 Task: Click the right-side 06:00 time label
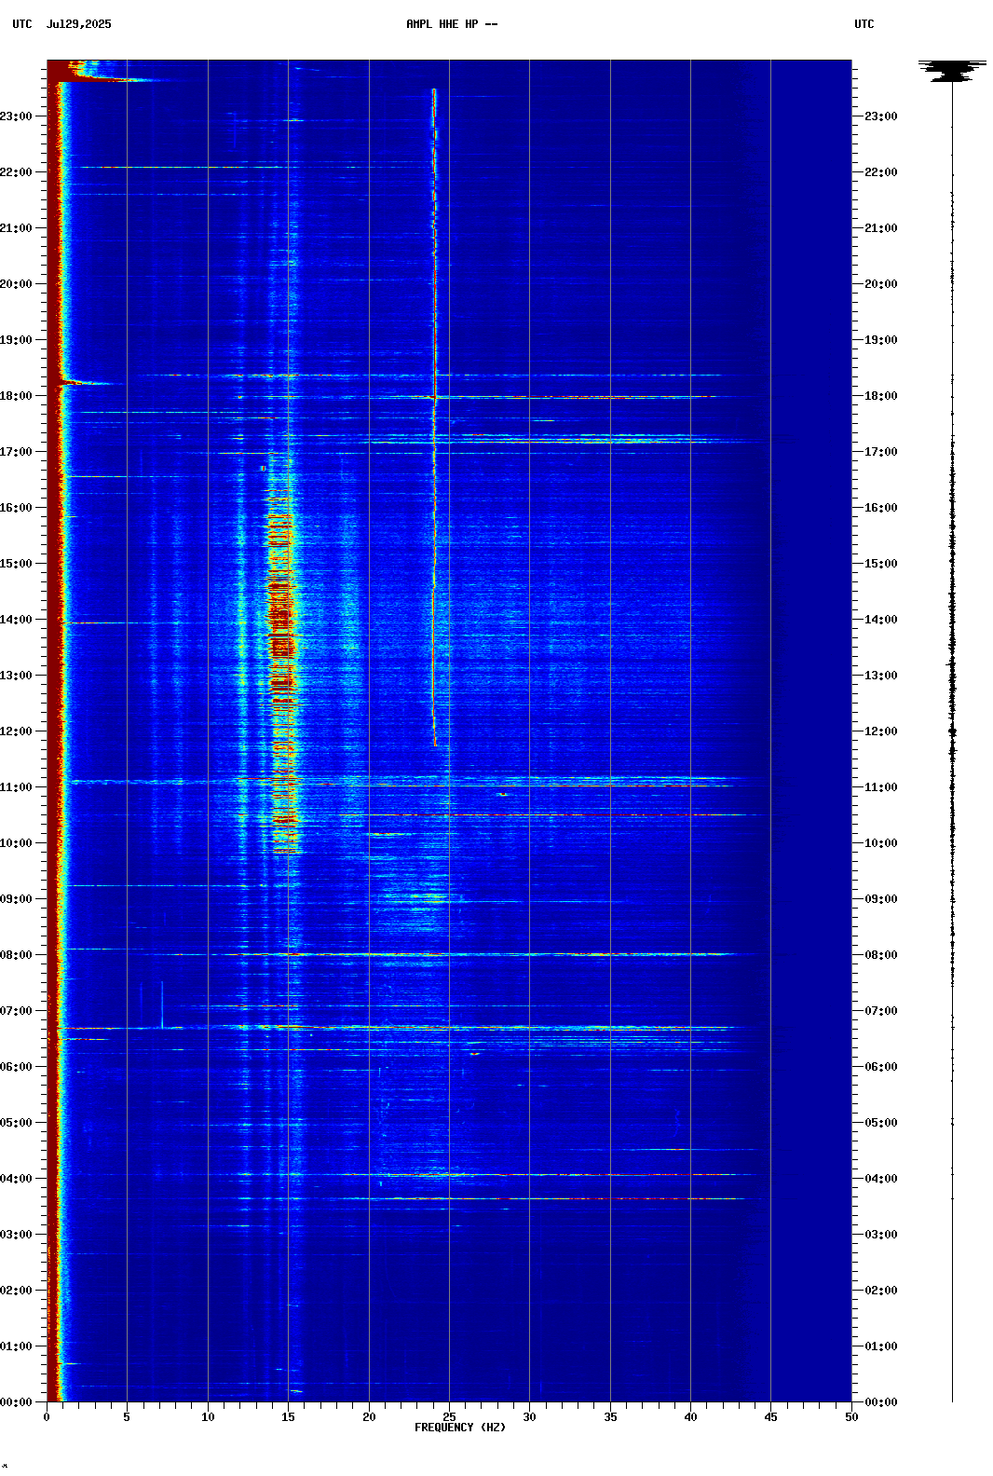pyautogui.click(x=881, y=1067)
